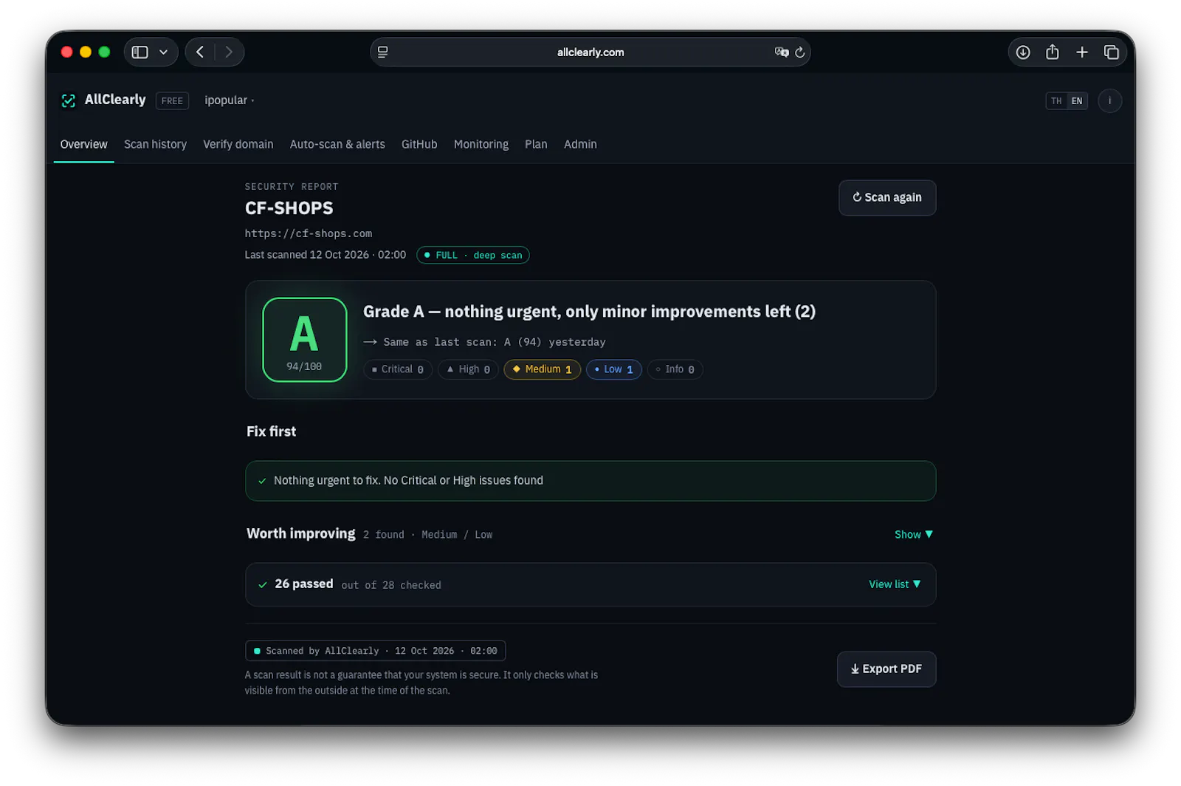Open the Safari downloads icon
Screen dimensions: 1181x786
pos(1023,52)
